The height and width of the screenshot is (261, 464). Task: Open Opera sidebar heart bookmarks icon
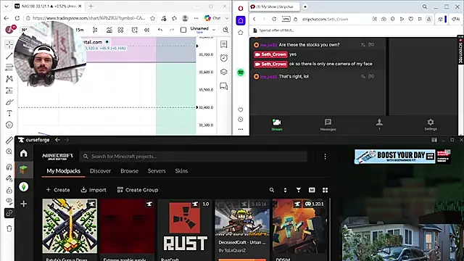click(241, 109)
